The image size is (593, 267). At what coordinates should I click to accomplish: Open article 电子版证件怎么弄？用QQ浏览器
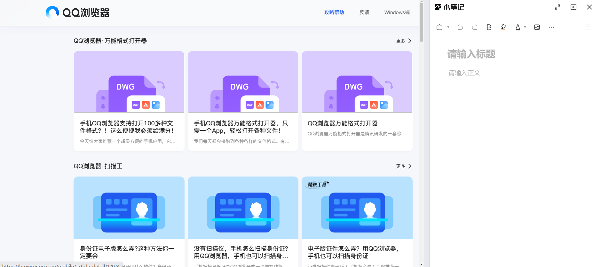click(353, 252)
